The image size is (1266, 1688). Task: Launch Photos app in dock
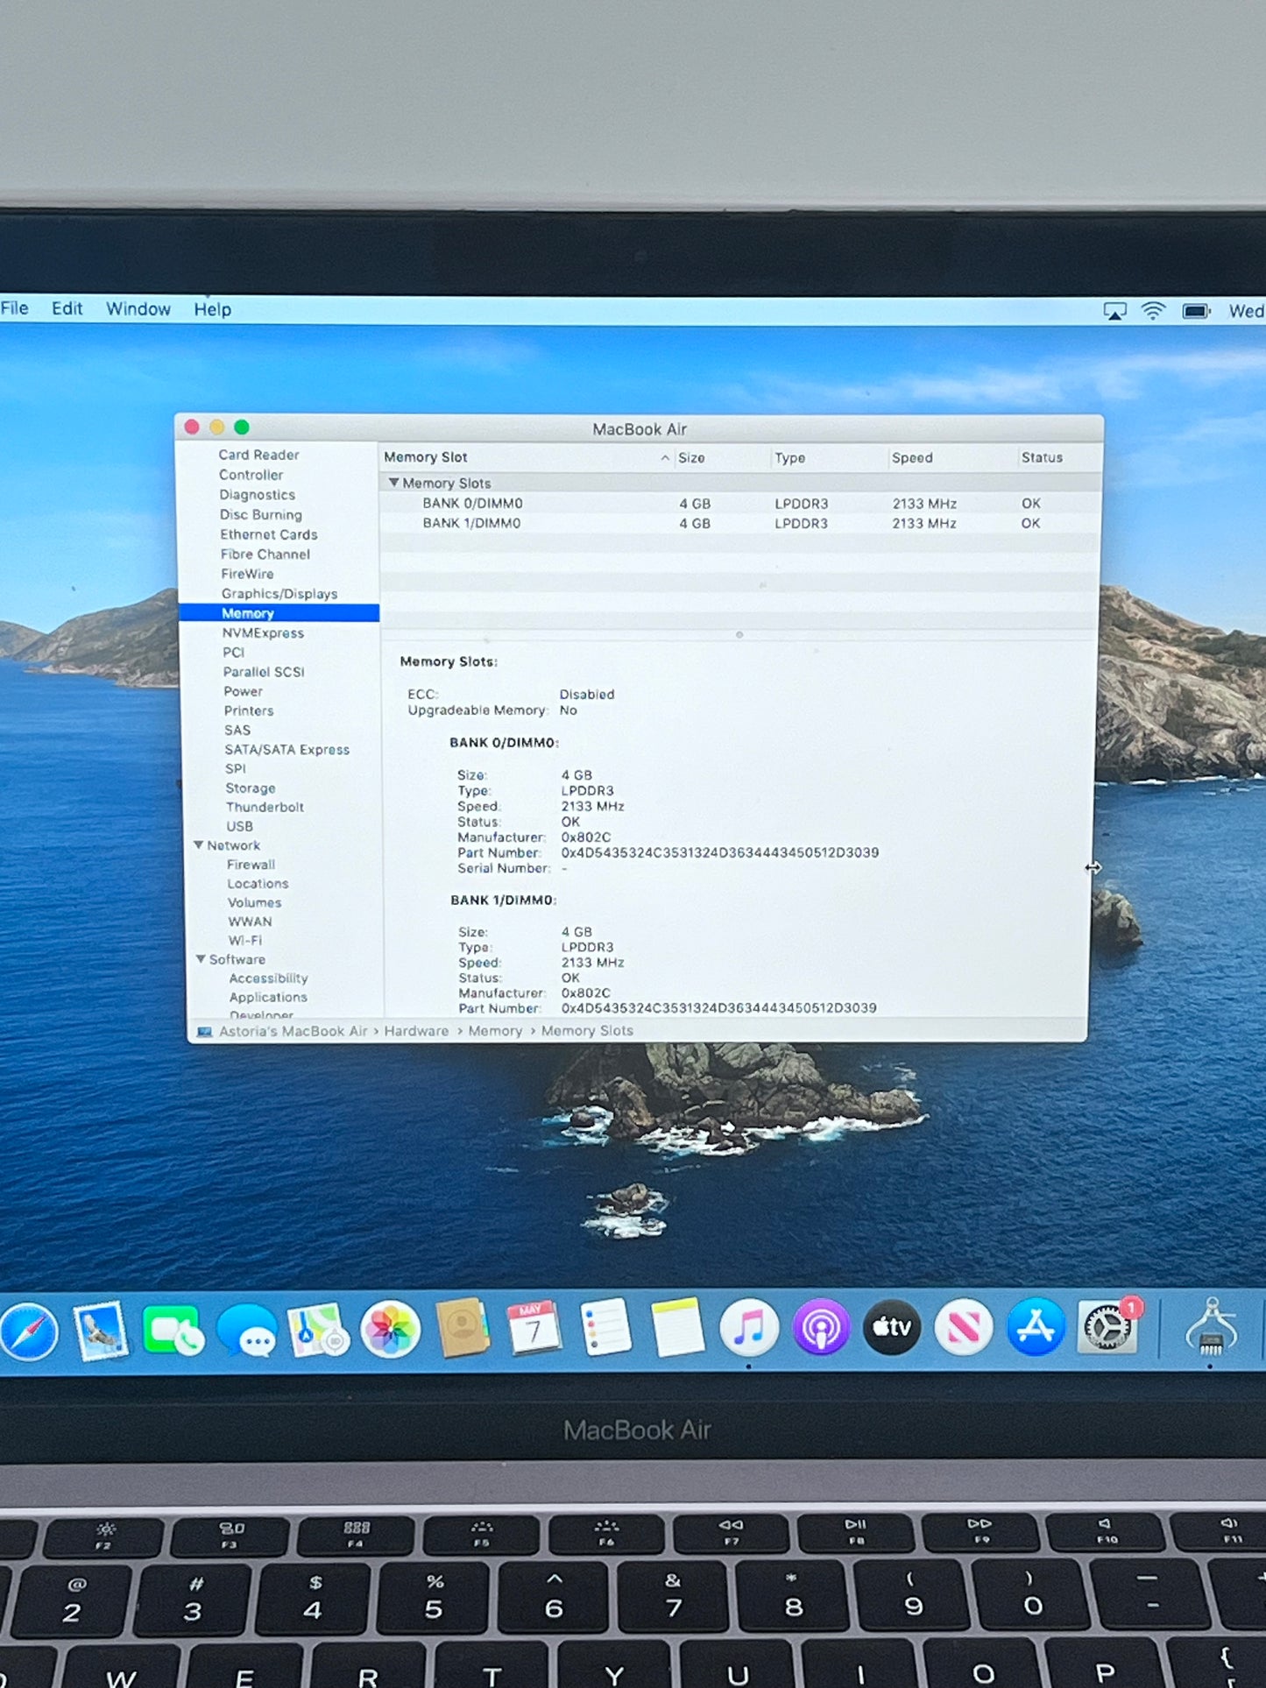point(390,1330)
